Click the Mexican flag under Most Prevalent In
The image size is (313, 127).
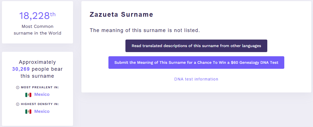pyautogui.click(x=28, y=95)
